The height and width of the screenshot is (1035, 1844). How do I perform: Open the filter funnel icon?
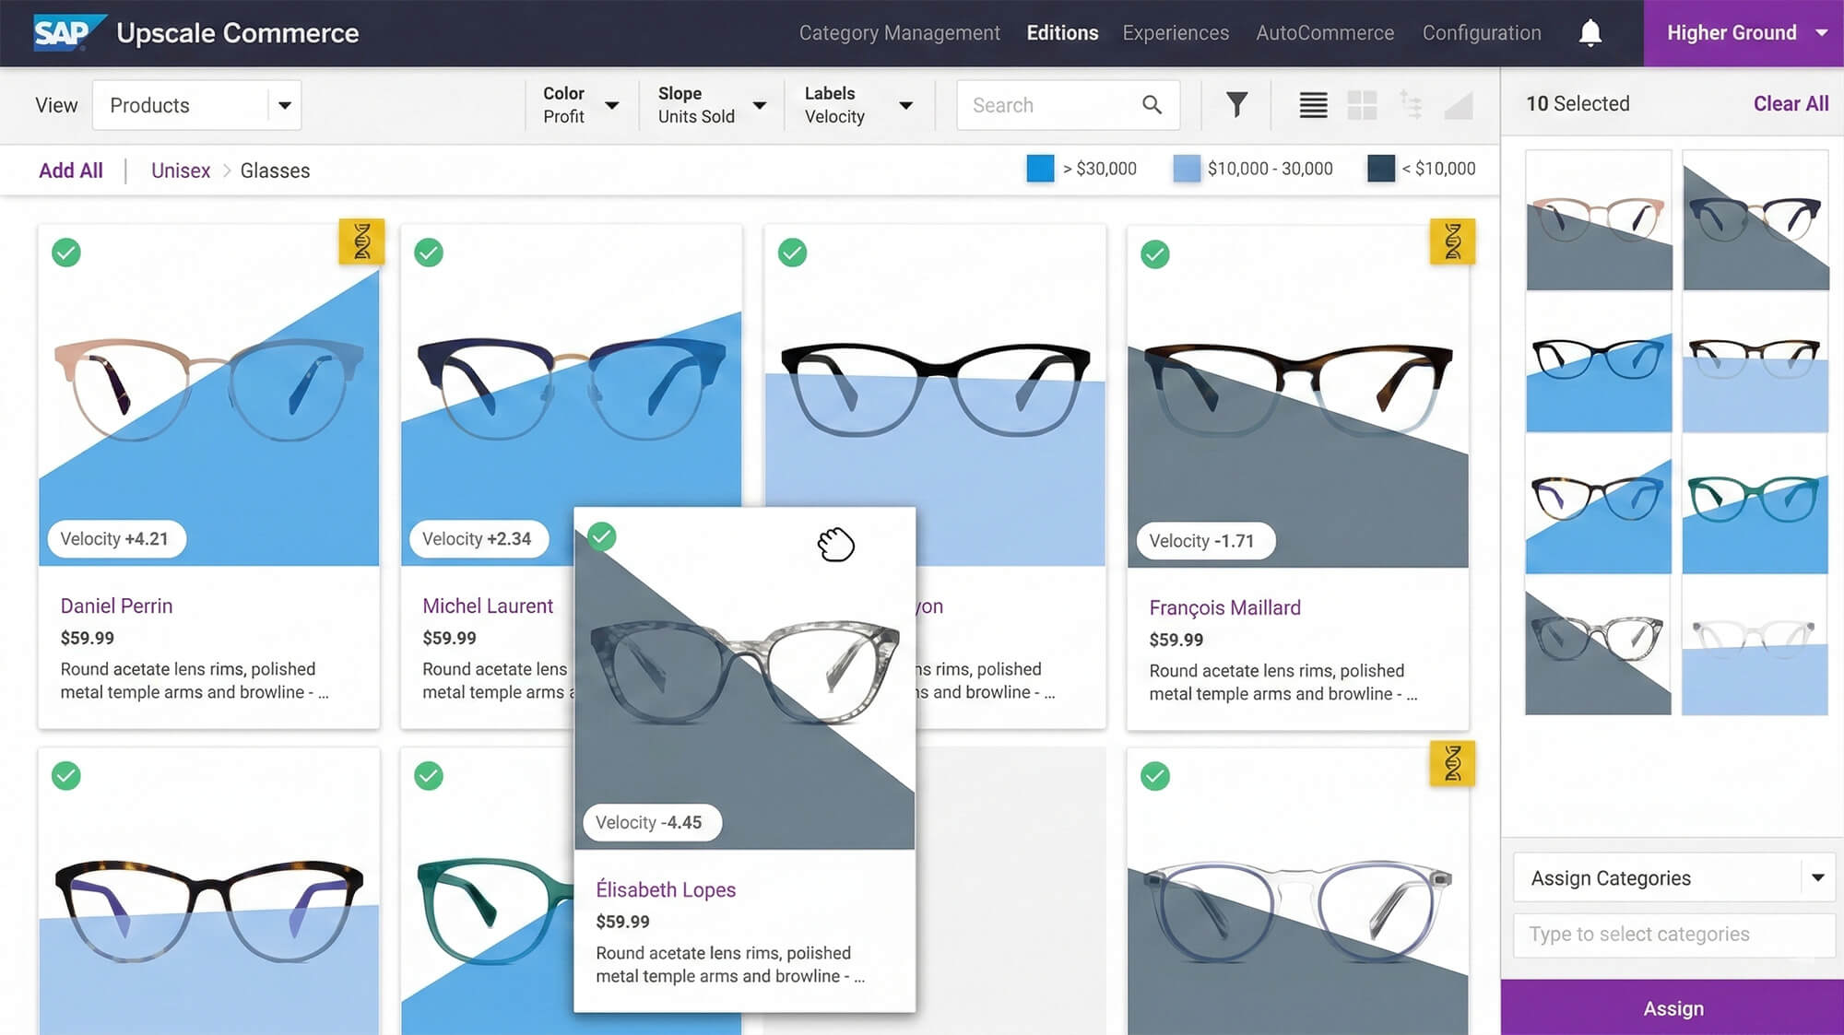point(1236,105)
